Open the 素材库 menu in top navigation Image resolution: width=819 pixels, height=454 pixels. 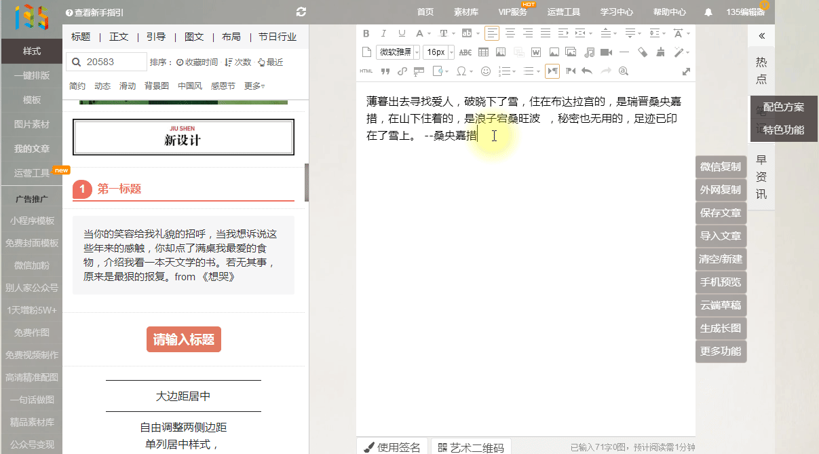[x=466, y=12]
